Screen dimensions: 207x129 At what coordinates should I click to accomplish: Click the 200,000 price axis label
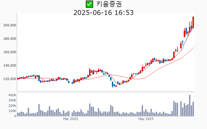(x=10, y=25)
